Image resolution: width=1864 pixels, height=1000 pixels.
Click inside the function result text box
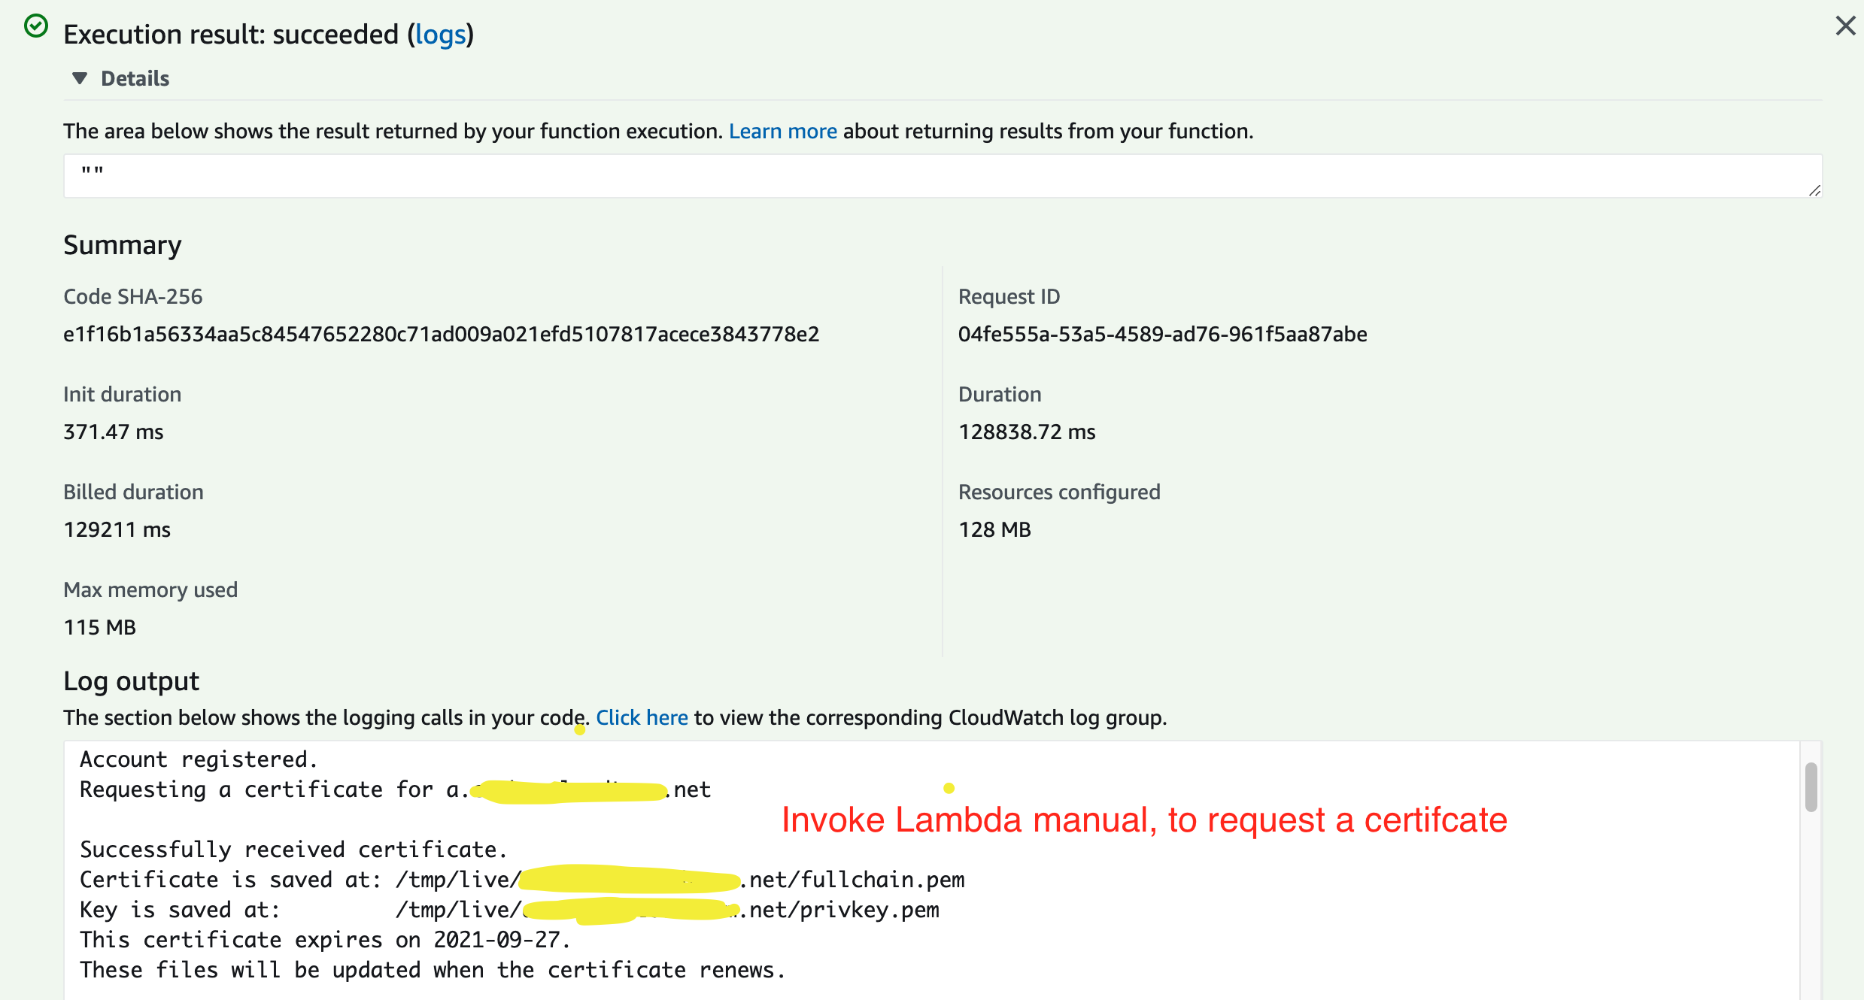point(903,176)
